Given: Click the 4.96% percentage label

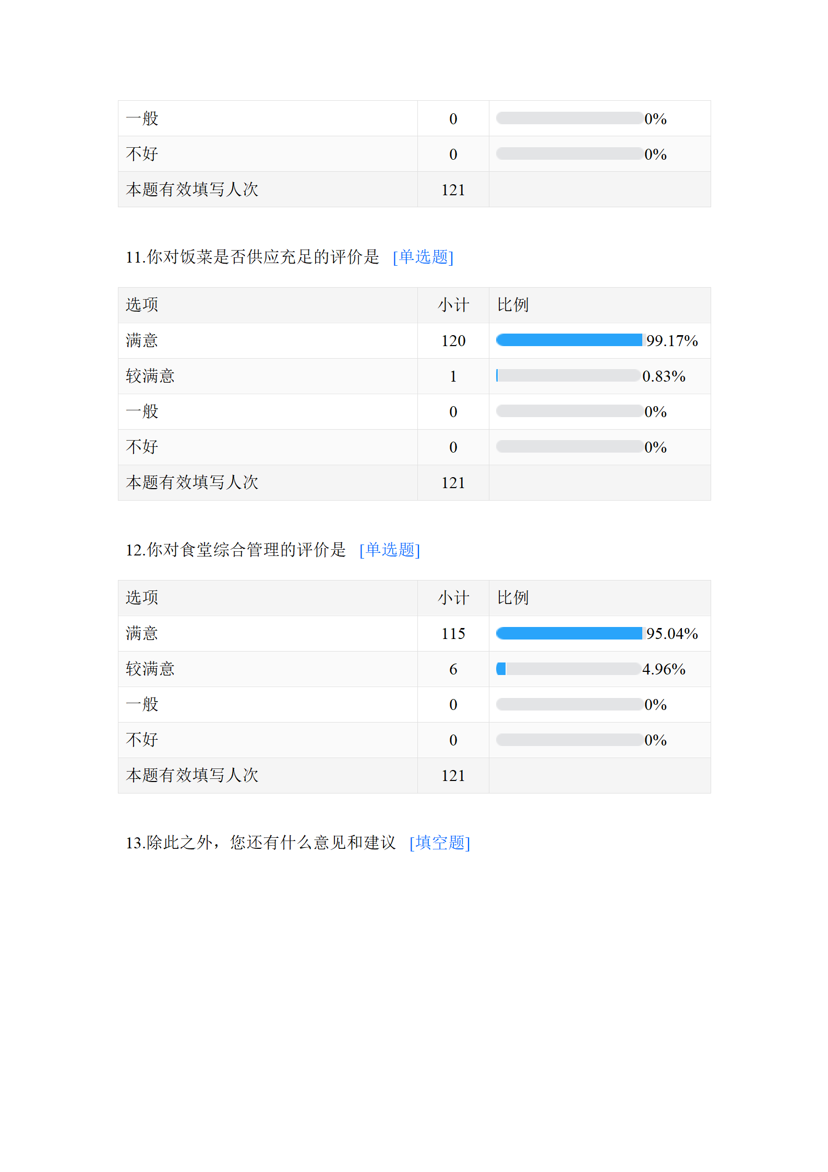Looking at the screenshot, I should (x=664, y=669).
